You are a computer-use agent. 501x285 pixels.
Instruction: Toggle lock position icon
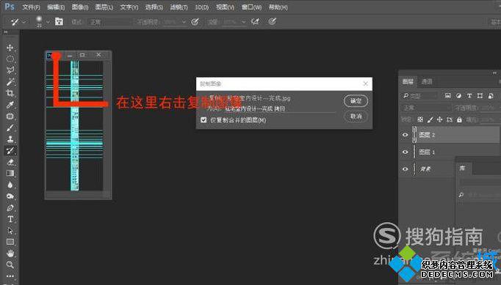pyautogui.click(x=439, y=119)
